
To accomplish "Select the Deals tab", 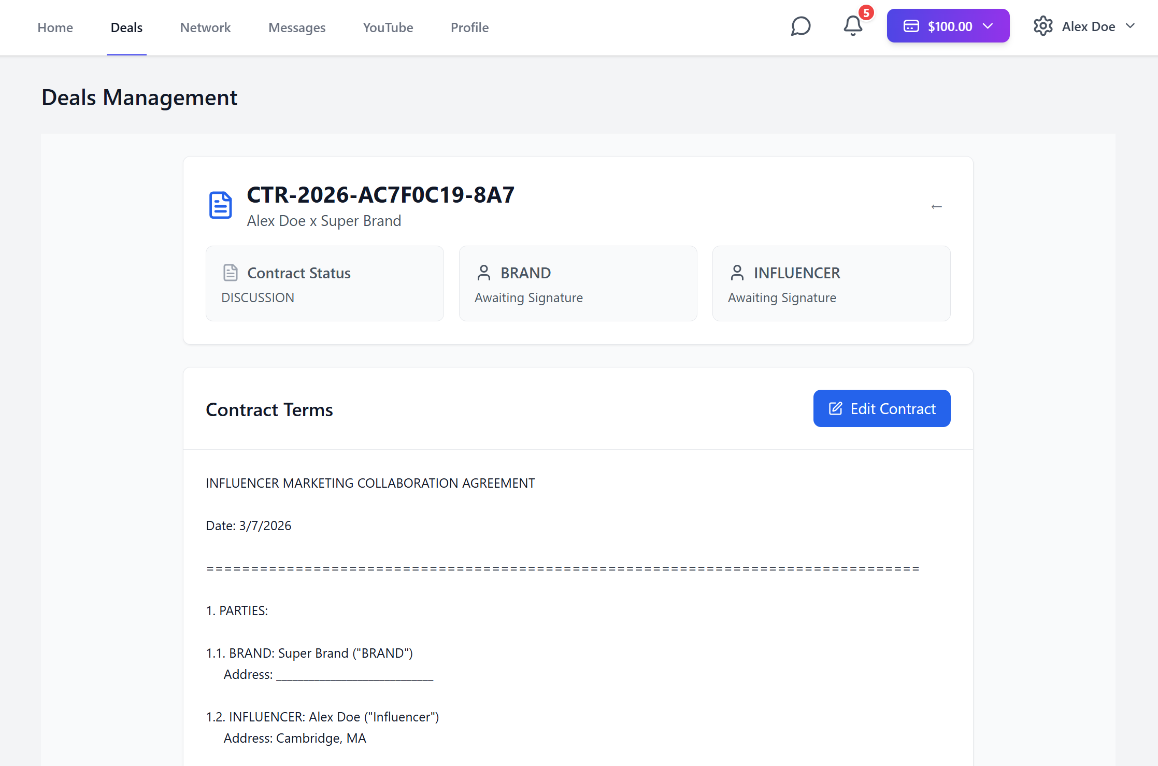I will 126,27.
